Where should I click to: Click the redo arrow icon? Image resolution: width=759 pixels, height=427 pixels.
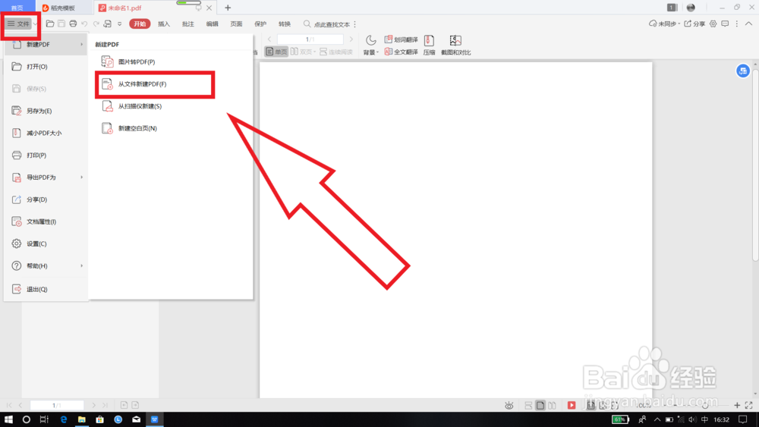click(96, 24)
